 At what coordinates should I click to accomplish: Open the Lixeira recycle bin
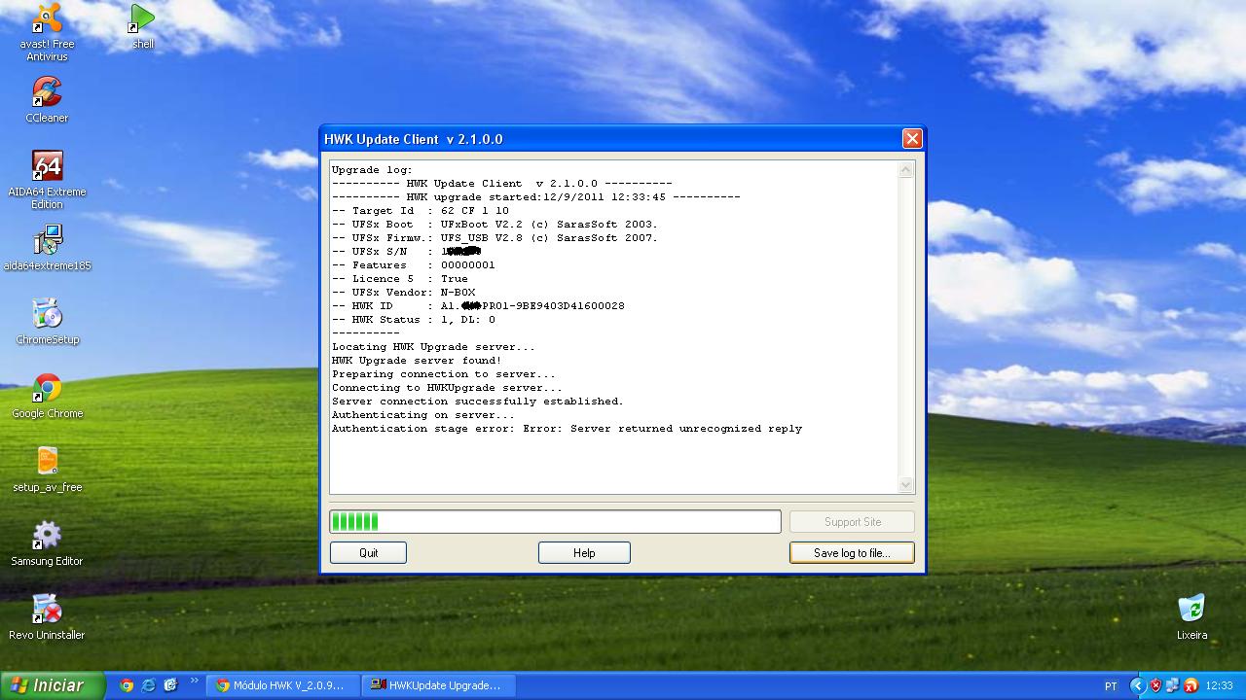pyautogui.click(x=1191, y=617)
